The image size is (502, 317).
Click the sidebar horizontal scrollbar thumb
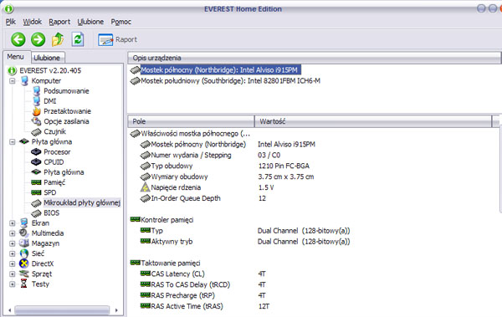(x=62, y=310)
